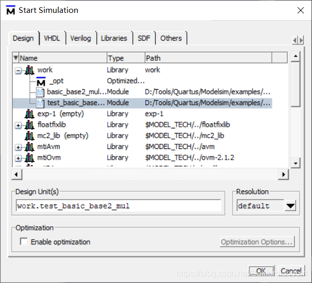Click the $MODEL_TECH/../ovm-2.1.2 path
Screen dimensions: 312x283
(x=189, y=158)
